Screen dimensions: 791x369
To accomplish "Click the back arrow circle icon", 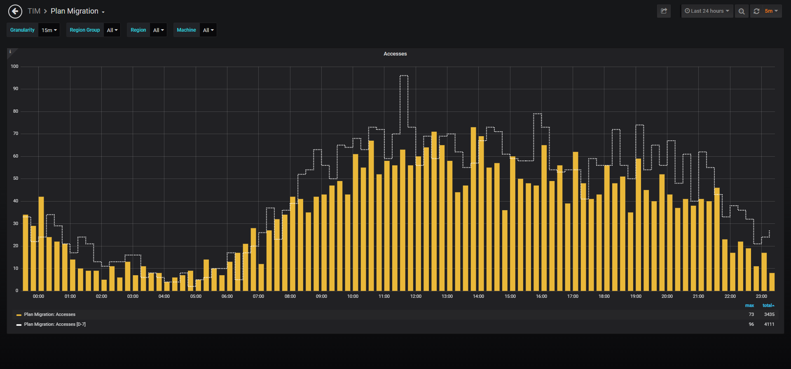I will tap(15, 11).
